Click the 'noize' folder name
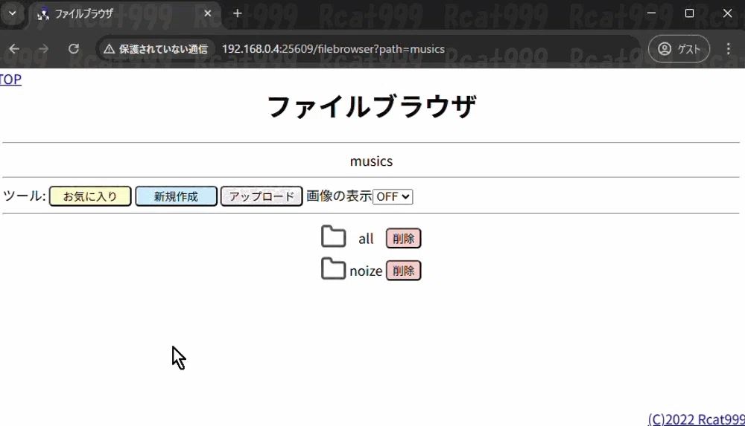Viewport: 745px width, 426px height. click(x=366, y=271)
